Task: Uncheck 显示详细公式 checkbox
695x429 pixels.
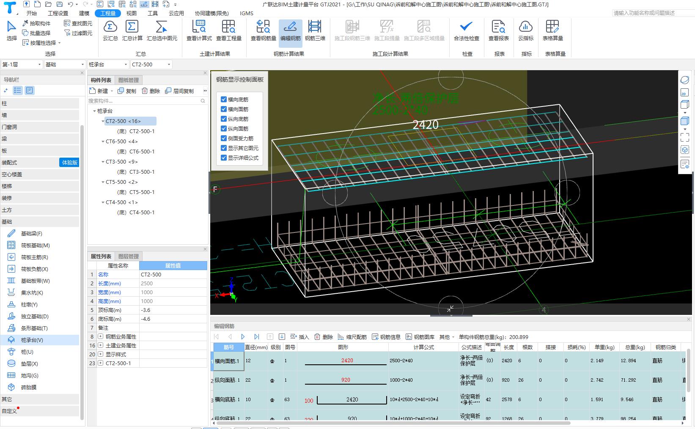Action: (224, 158)
